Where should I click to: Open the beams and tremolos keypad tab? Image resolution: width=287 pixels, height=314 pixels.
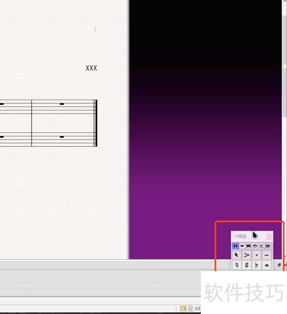pos(248,246)
